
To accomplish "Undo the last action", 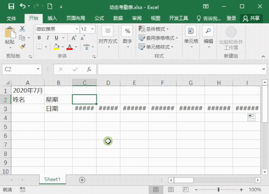I will tap(22, 6).
